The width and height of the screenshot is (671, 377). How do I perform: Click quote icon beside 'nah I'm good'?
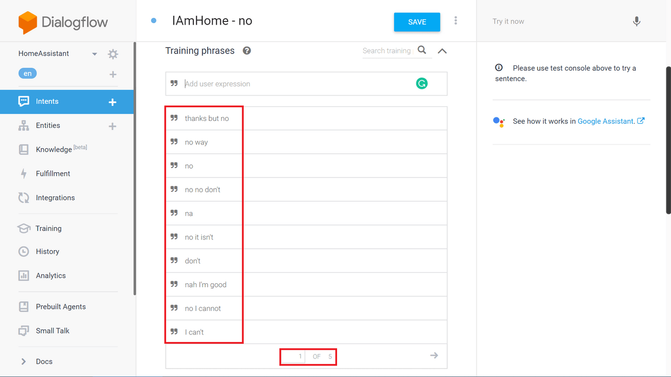click(x=174, y=284)
